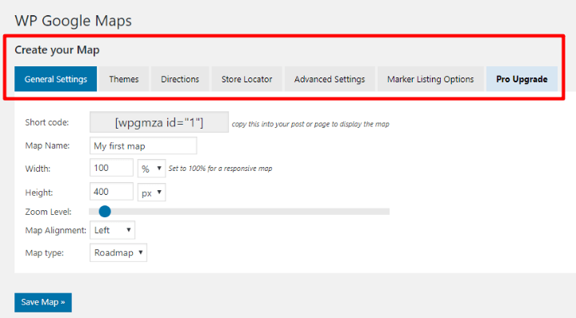Click the shortcode field [wpgmza id="1"]
The height and width of the screenshot is (318, 576).
159,122
